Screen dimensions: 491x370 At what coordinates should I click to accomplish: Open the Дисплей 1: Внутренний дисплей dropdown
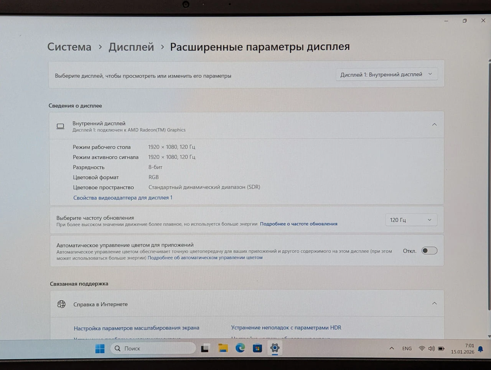(387, 74)
